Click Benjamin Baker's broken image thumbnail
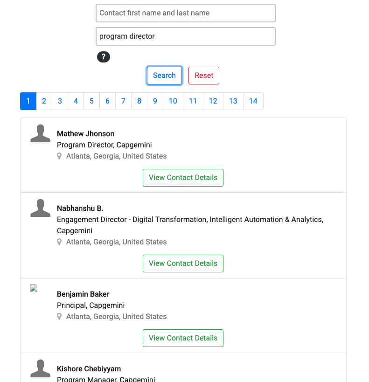 (34, 288)
